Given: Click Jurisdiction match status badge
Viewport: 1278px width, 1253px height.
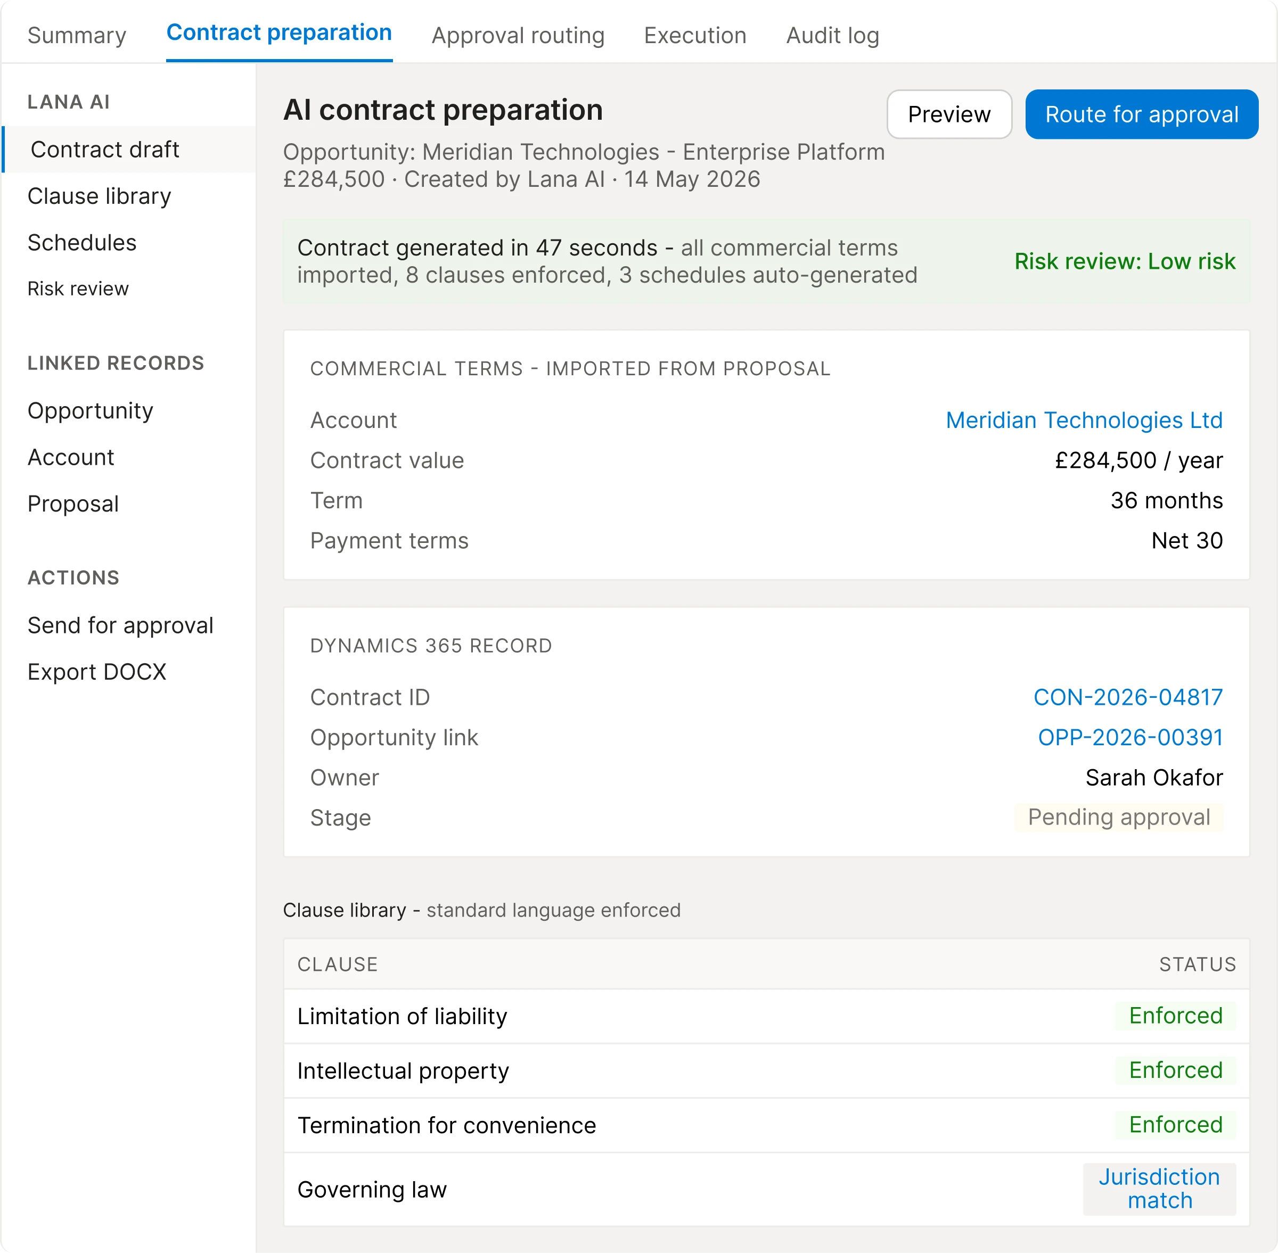Looking at the screenshot, I should coord(1159,1189).
